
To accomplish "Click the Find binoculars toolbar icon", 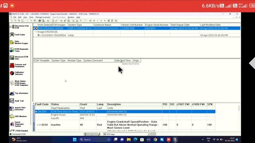I will (x=48, y=21).
